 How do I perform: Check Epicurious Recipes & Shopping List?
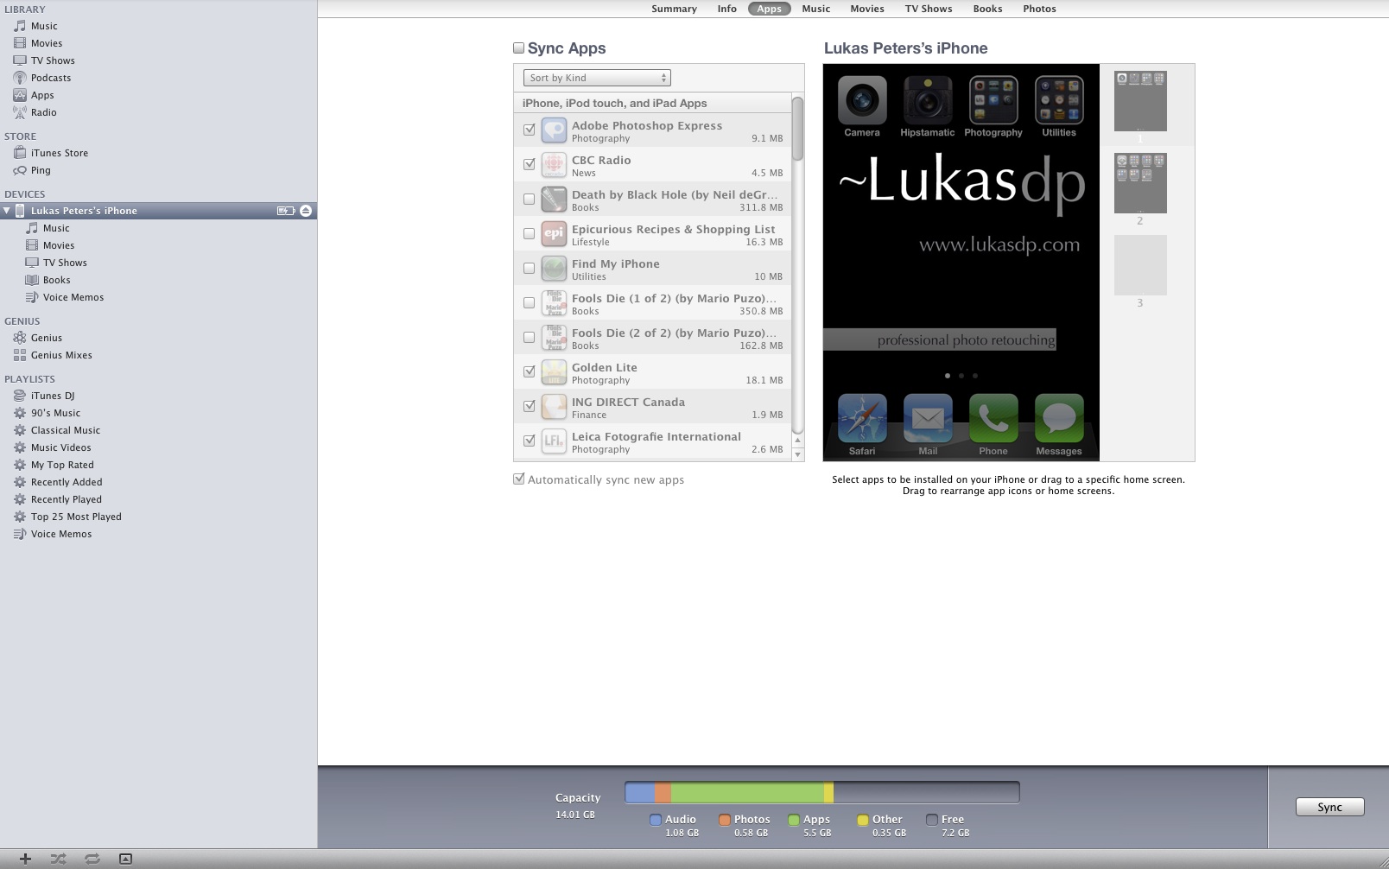coord(530,233)
